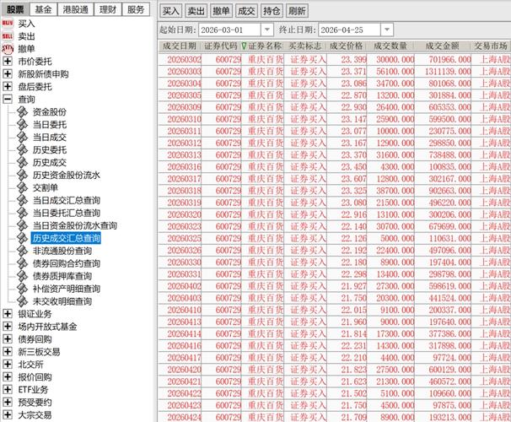511x422 pixels.
Task: Click the icon next to 资金股份
Action: pyautogui.click(x=22, y=112)
